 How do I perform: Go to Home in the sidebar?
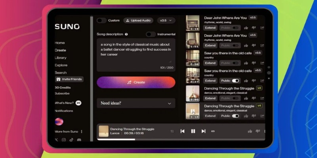pos(60,43)
